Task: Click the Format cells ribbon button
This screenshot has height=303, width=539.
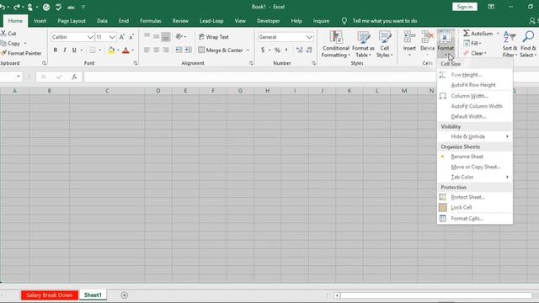Action: [x=446, y=43]
